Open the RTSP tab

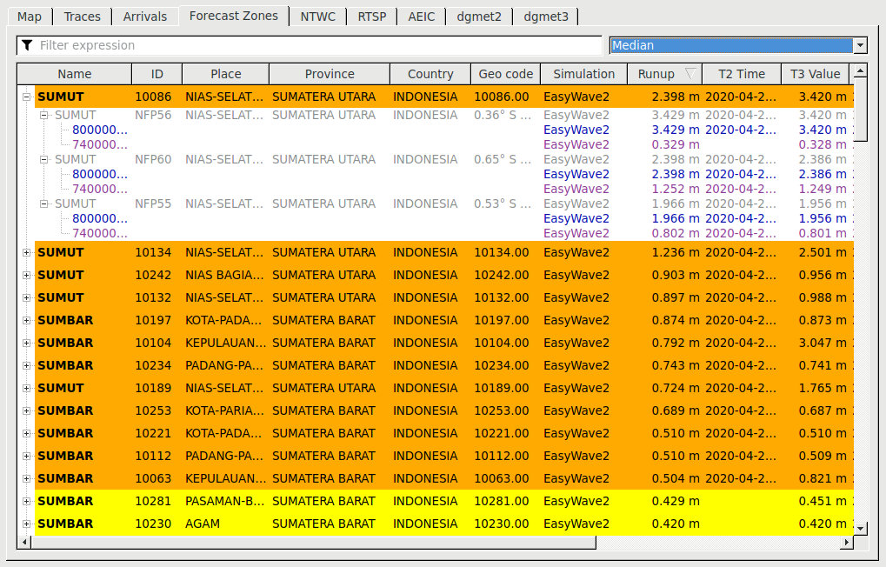372,17
